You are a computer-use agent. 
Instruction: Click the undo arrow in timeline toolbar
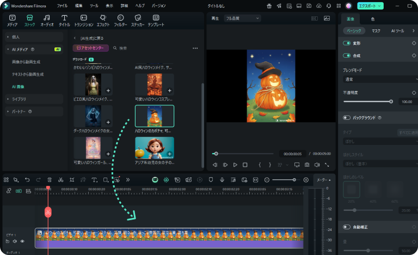pos(27,179)
